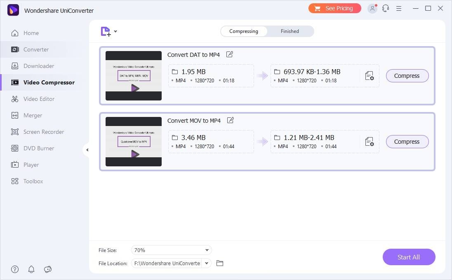Click the source folder icon beside 3.46 MB

(175, 138)
